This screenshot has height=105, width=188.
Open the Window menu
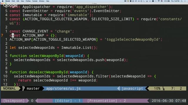(x=42, y=1)
